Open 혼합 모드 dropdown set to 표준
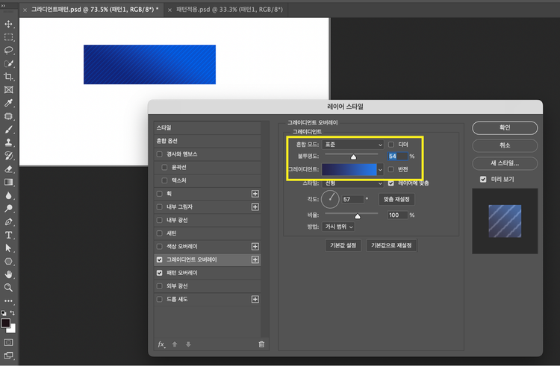560x366 pixels. pyautogui.click(x=352, y=145)
